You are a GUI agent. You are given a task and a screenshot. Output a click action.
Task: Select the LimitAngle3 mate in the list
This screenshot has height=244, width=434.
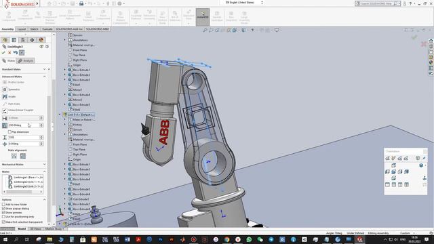tap(26, 187)
